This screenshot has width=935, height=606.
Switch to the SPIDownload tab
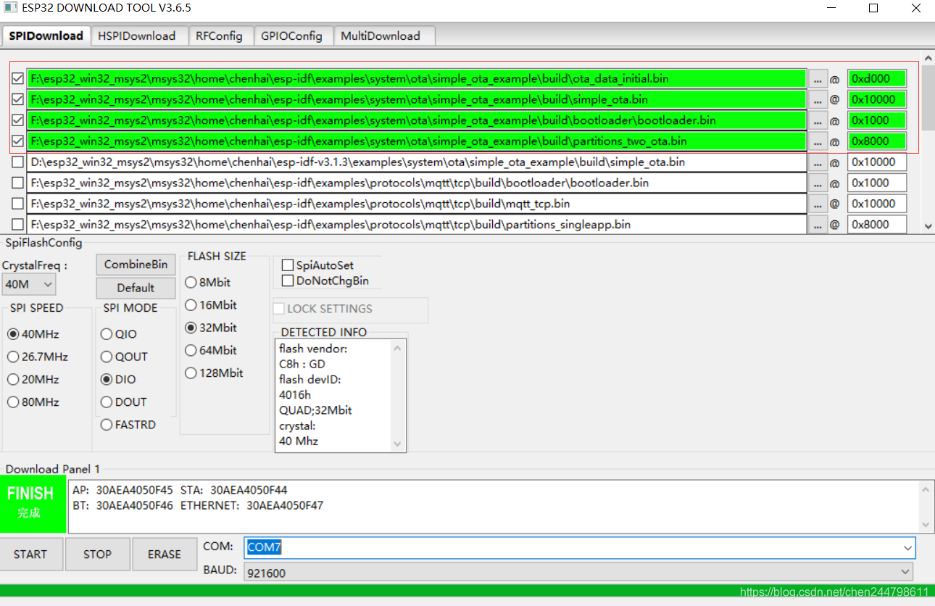46,36
